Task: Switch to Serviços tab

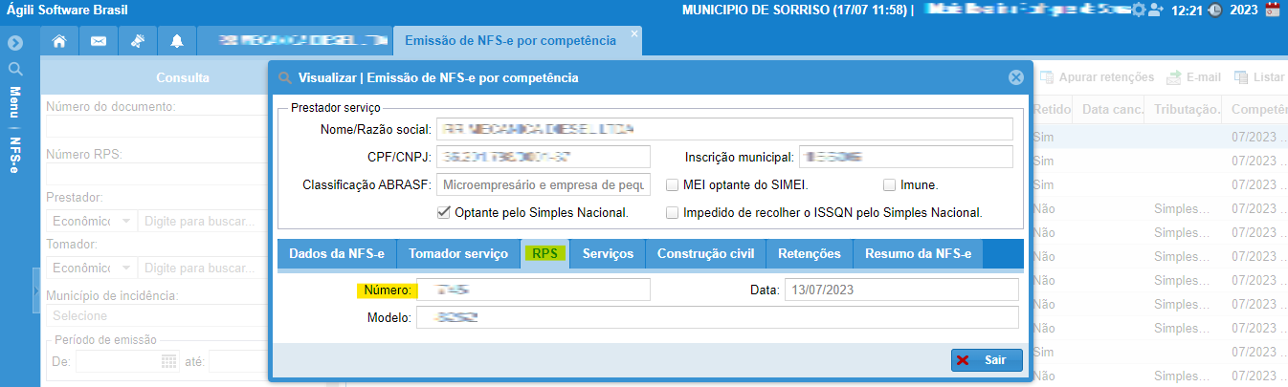Action: (608, 253)
